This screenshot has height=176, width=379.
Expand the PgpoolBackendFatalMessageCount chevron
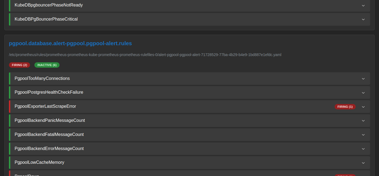click(363, 135)
